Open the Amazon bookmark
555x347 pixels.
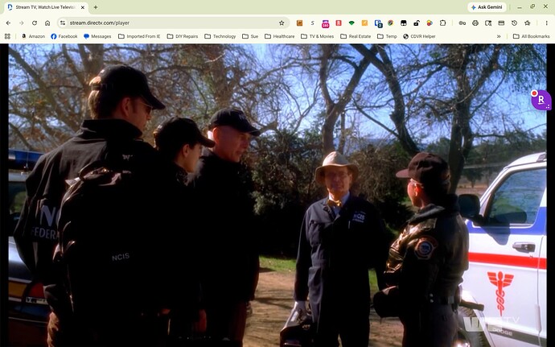pyautogui.click(x=33, y=36)
